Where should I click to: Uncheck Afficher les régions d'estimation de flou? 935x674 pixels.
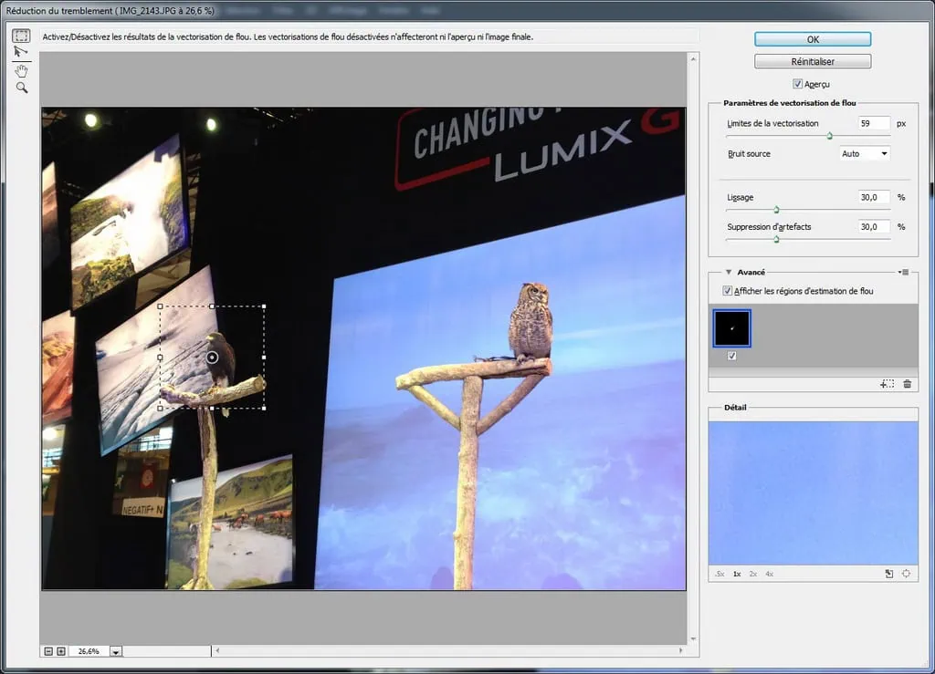728,291
